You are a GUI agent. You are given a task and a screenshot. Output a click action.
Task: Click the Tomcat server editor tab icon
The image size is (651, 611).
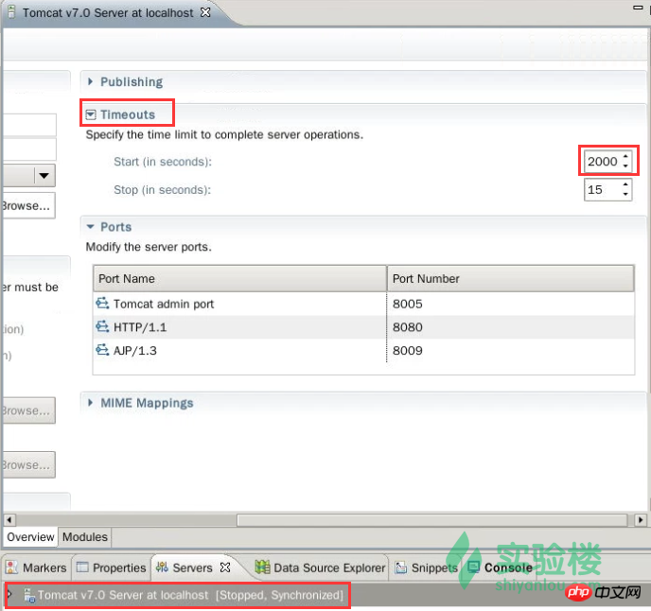[11, 12]
